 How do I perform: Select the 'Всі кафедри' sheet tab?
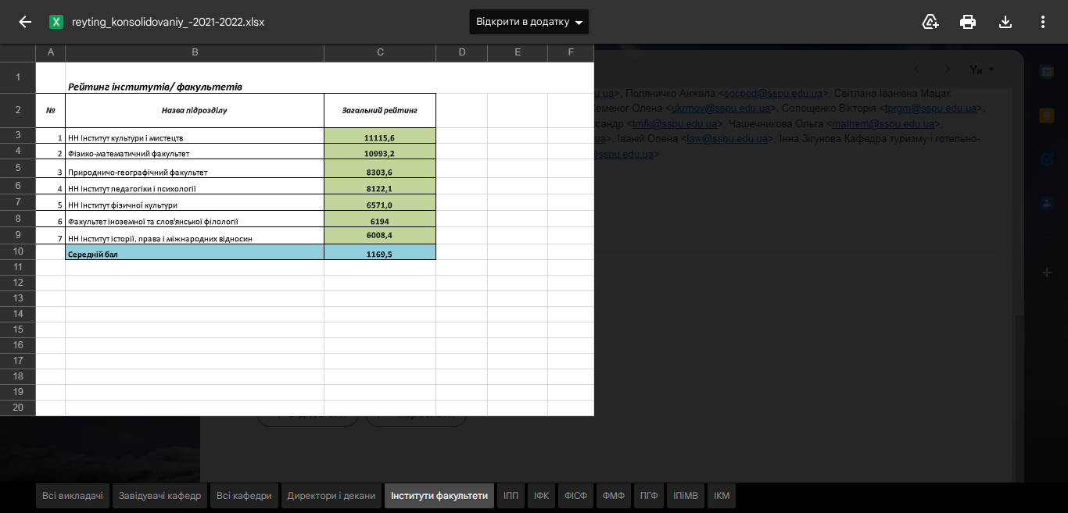click(244, 496)
